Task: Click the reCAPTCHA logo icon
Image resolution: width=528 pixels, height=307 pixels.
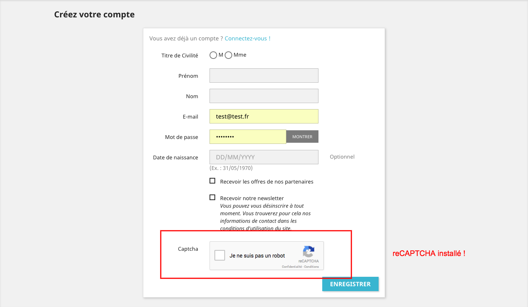Action: click(x=309, y=251)
